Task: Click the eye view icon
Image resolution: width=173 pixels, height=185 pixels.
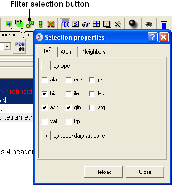Action: pyautogui.click(x=148, y=24)
